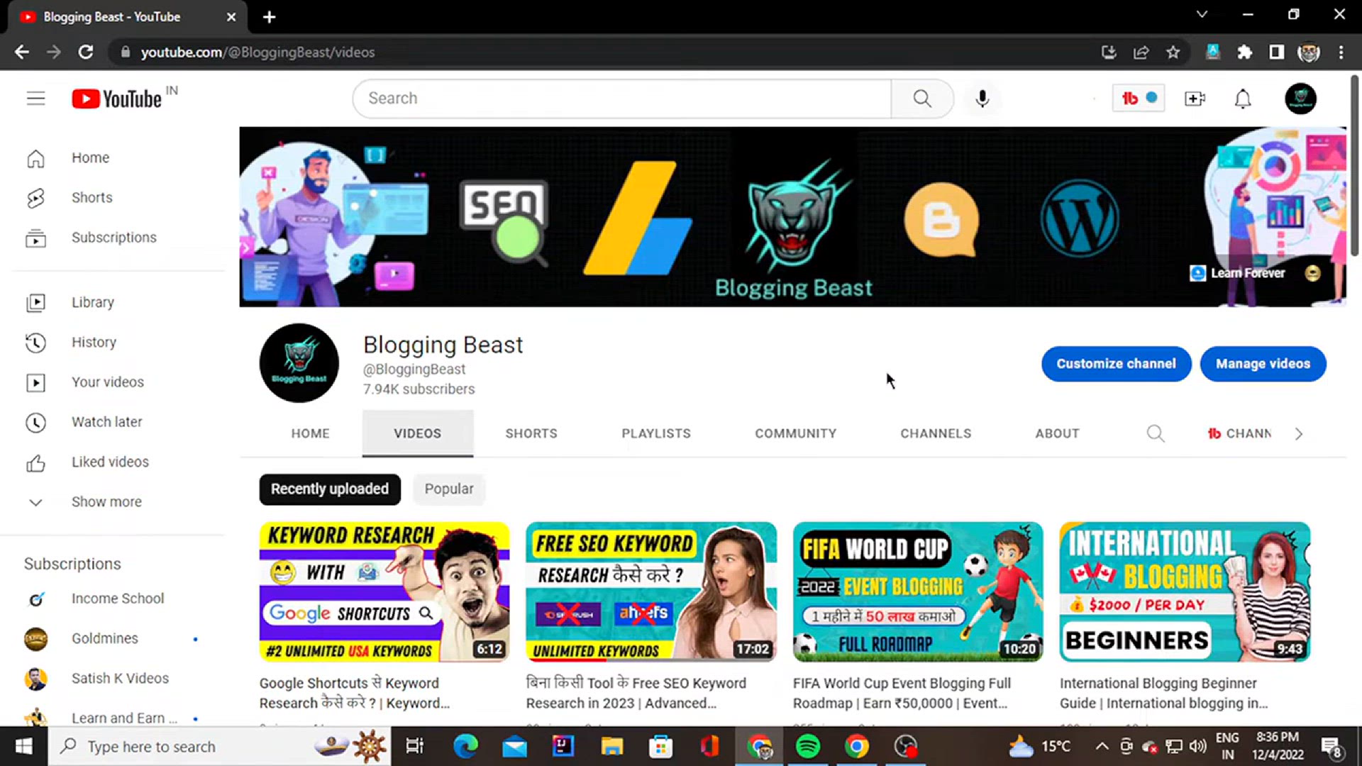Click Learn Forever banner link
This screenshot has width=1362, height=766.
pos(1239,273)
